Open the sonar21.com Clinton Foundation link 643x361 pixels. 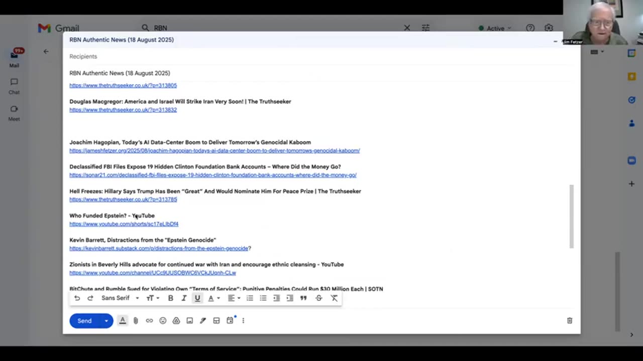point(213,175)
